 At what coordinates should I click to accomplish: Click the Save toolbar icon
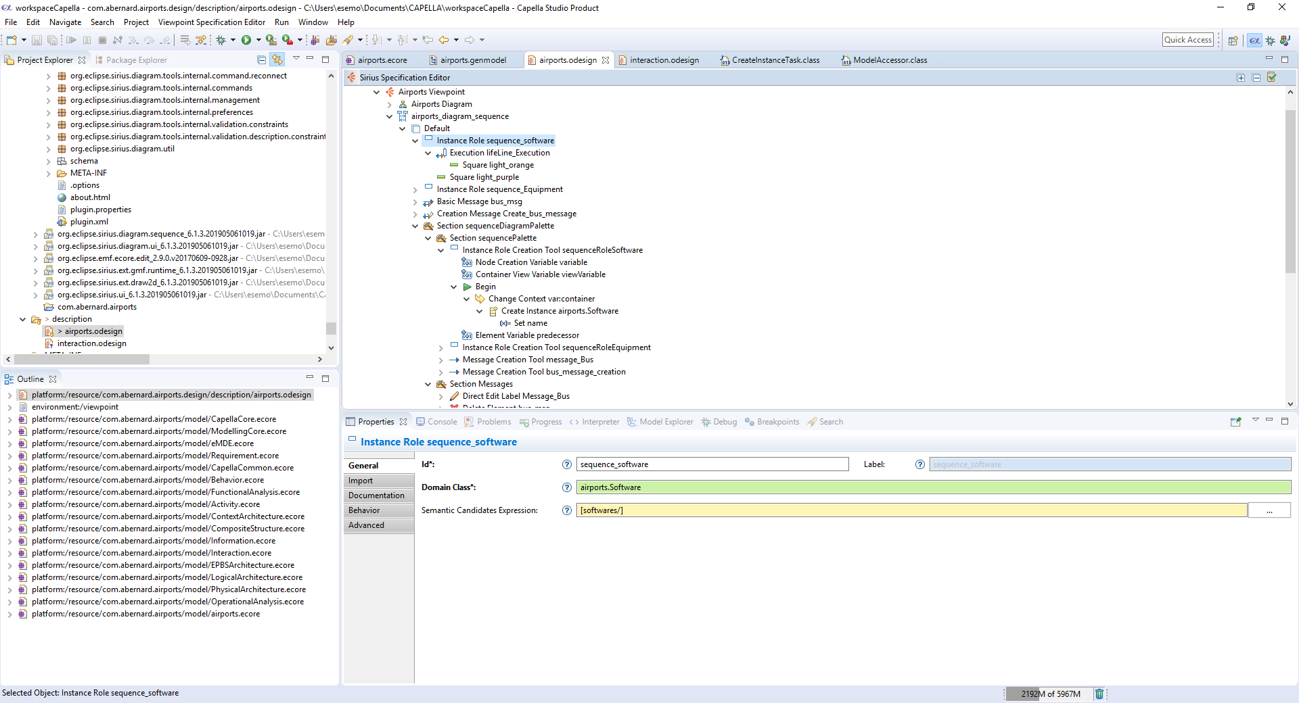click(37, 41)
